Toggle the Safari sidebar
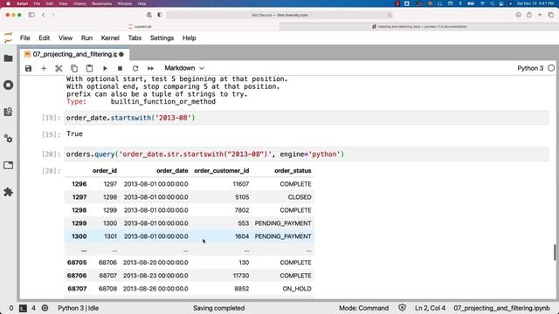The height and width of the screenshot is (314, 559). click(31, 15)
